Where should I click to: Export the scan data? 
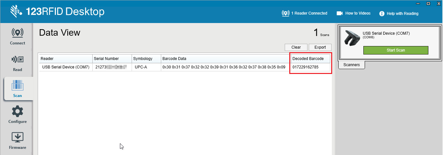click(320, 47)
